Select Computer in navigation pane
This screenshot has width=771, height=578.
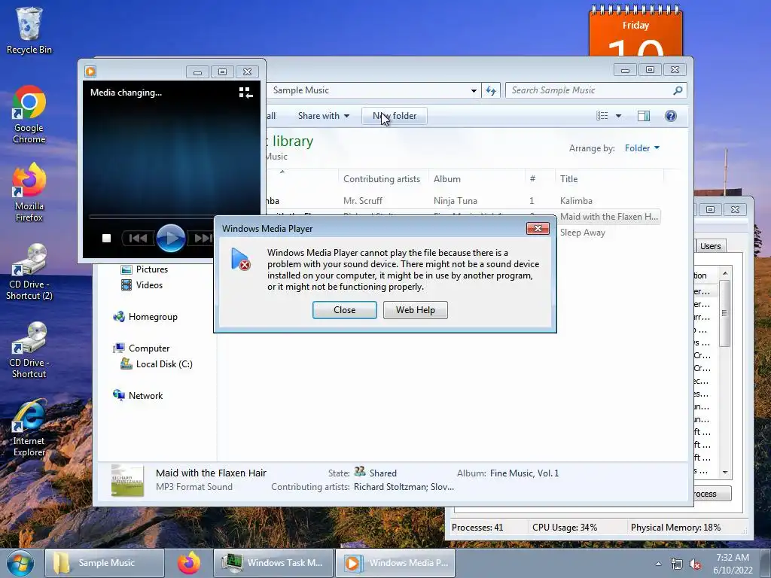[142, 348]
